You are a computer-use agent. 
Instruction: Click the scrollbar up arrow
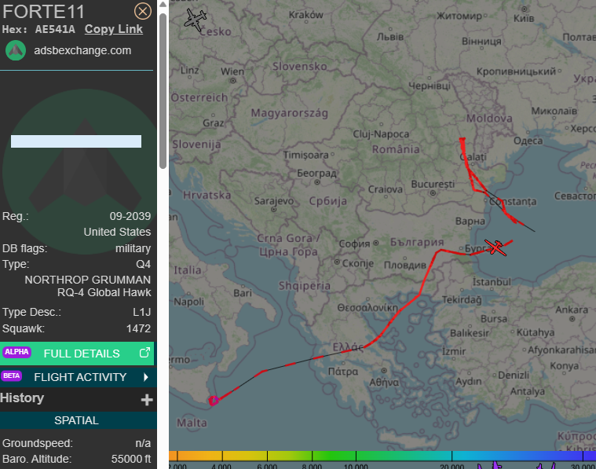[163, 5]
